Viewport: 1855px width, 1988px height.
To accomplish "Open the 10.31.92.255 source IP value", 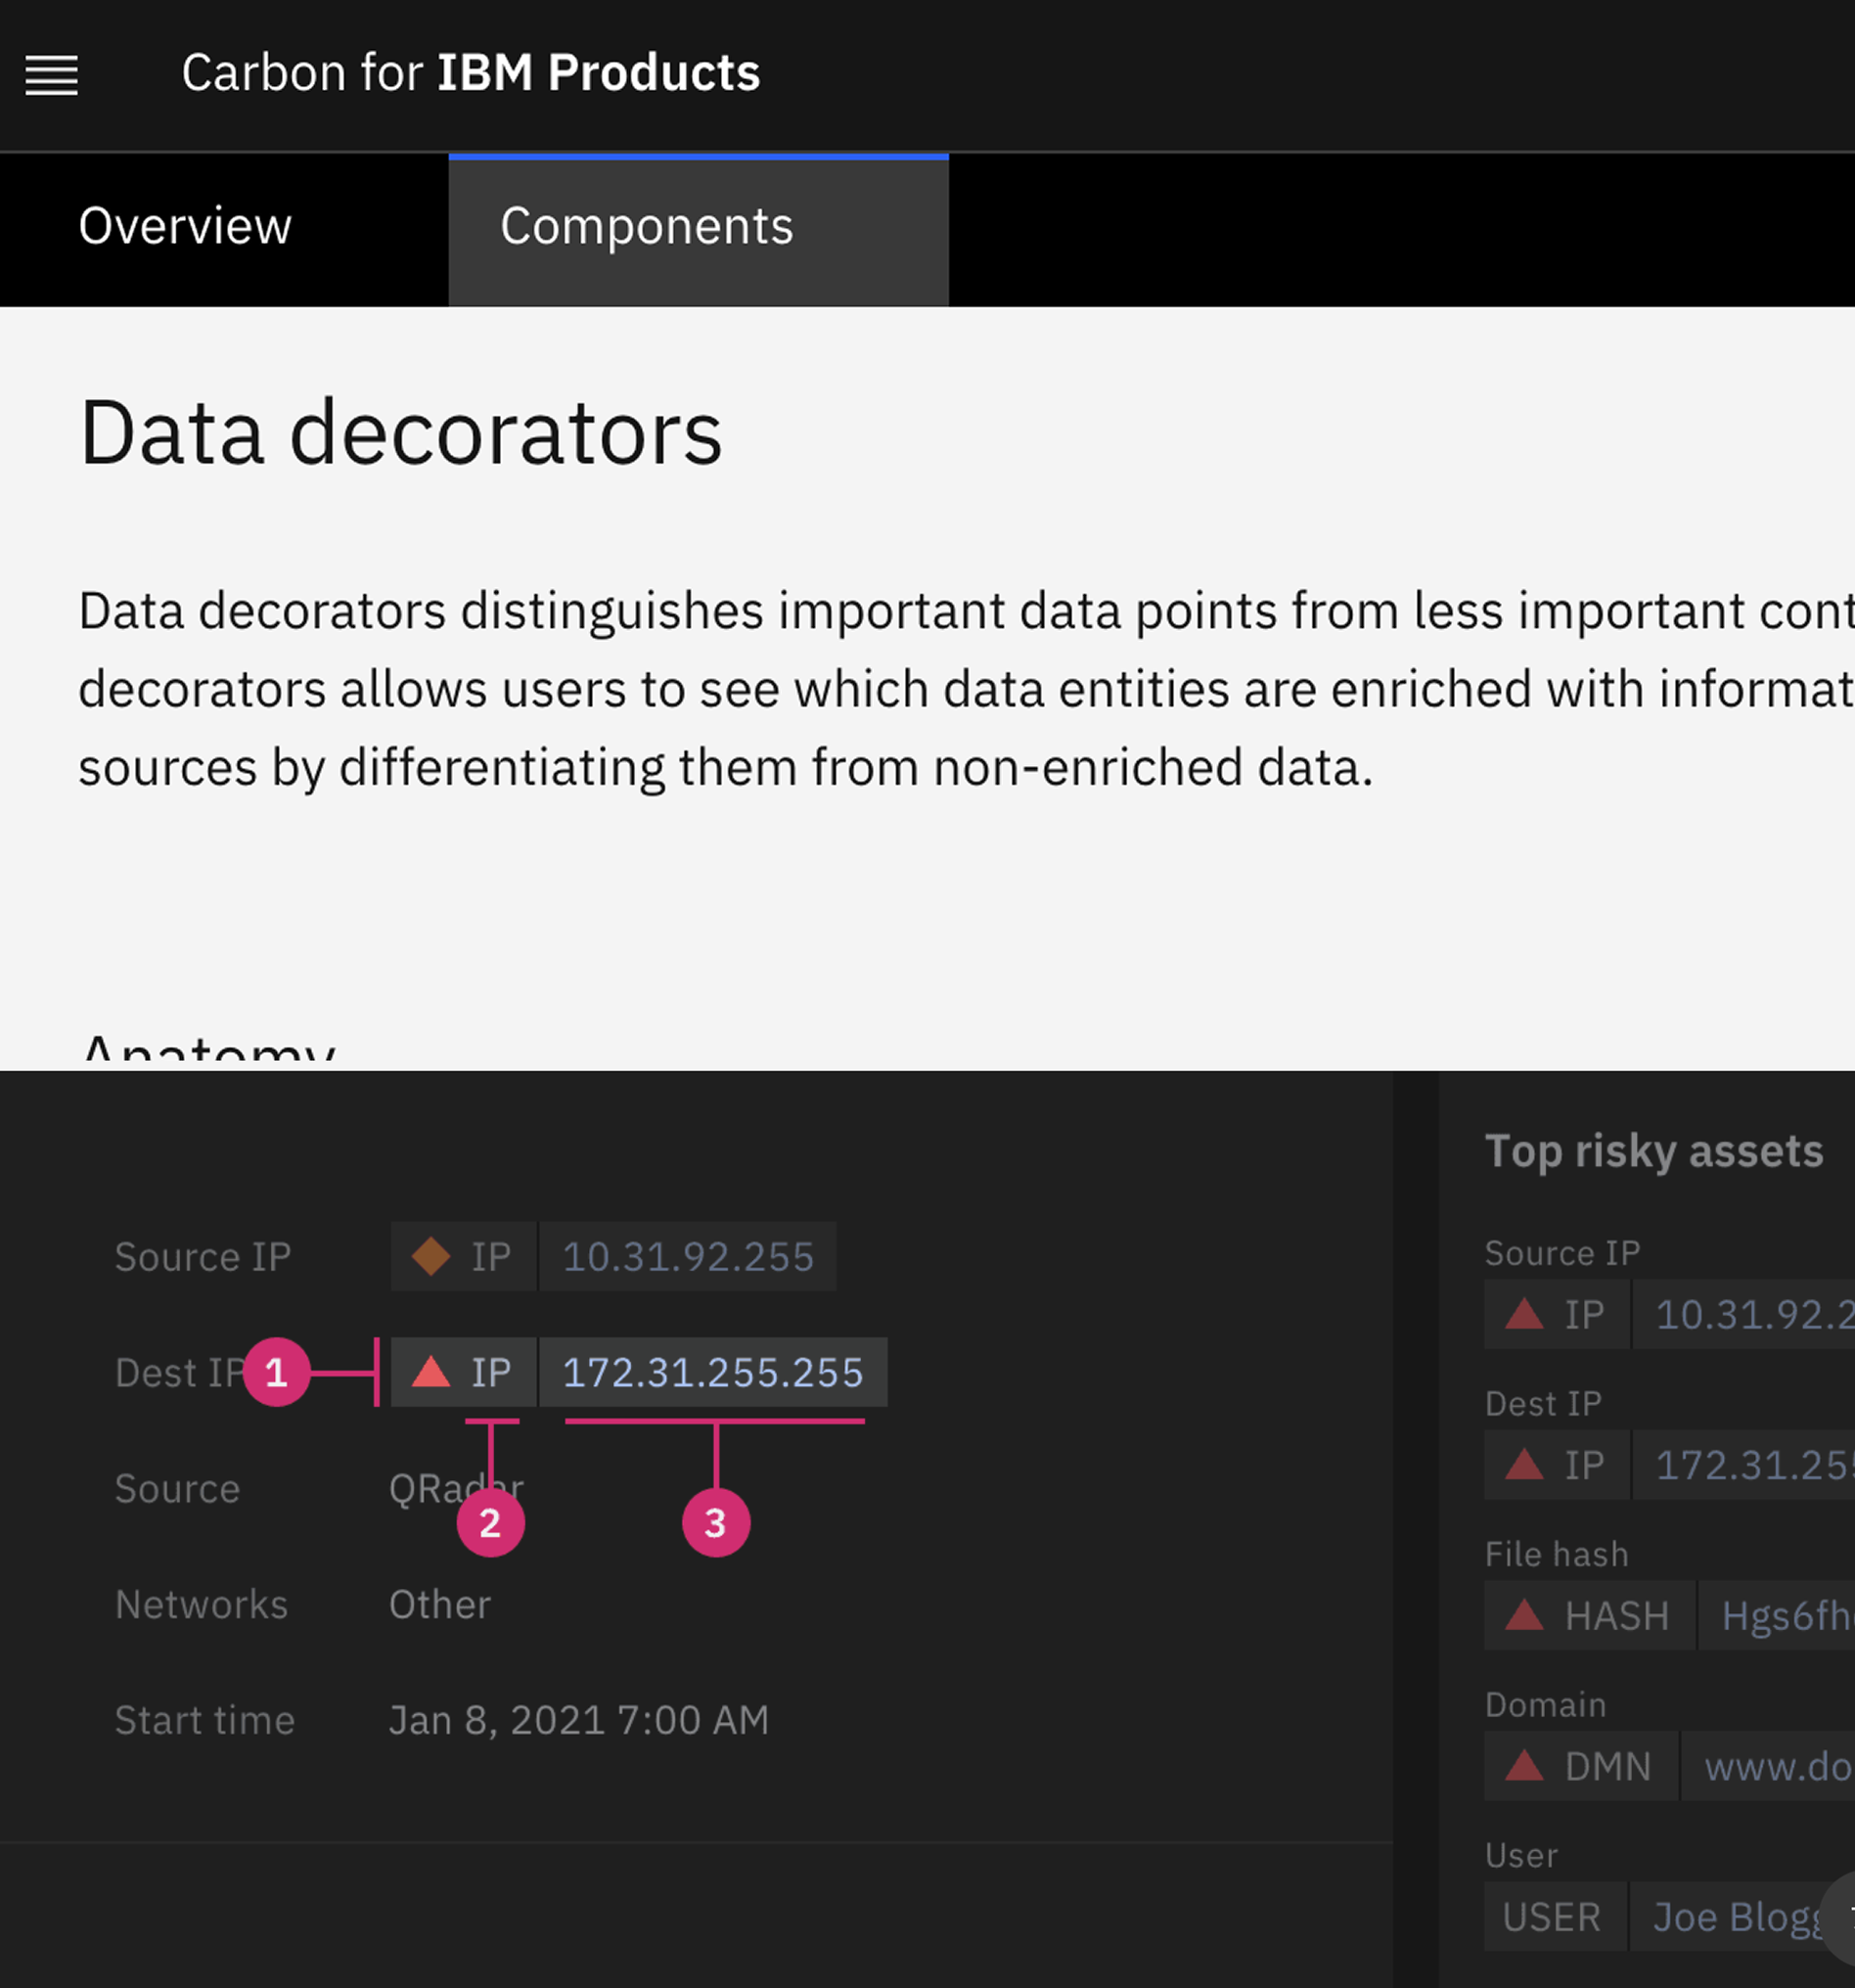I will [688, 1257].
